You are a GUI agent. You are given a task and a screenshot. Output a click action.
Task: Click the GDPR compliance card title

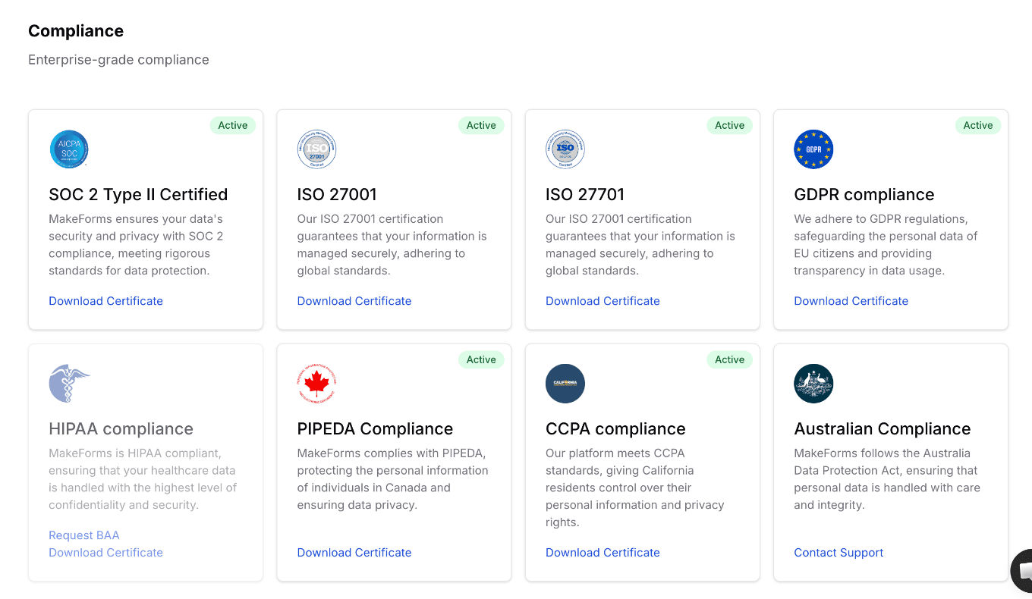864,195
